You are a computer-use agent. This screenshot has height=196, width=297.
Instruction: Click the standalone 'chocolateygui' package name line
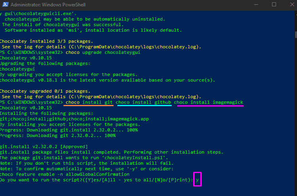[17, 69]
